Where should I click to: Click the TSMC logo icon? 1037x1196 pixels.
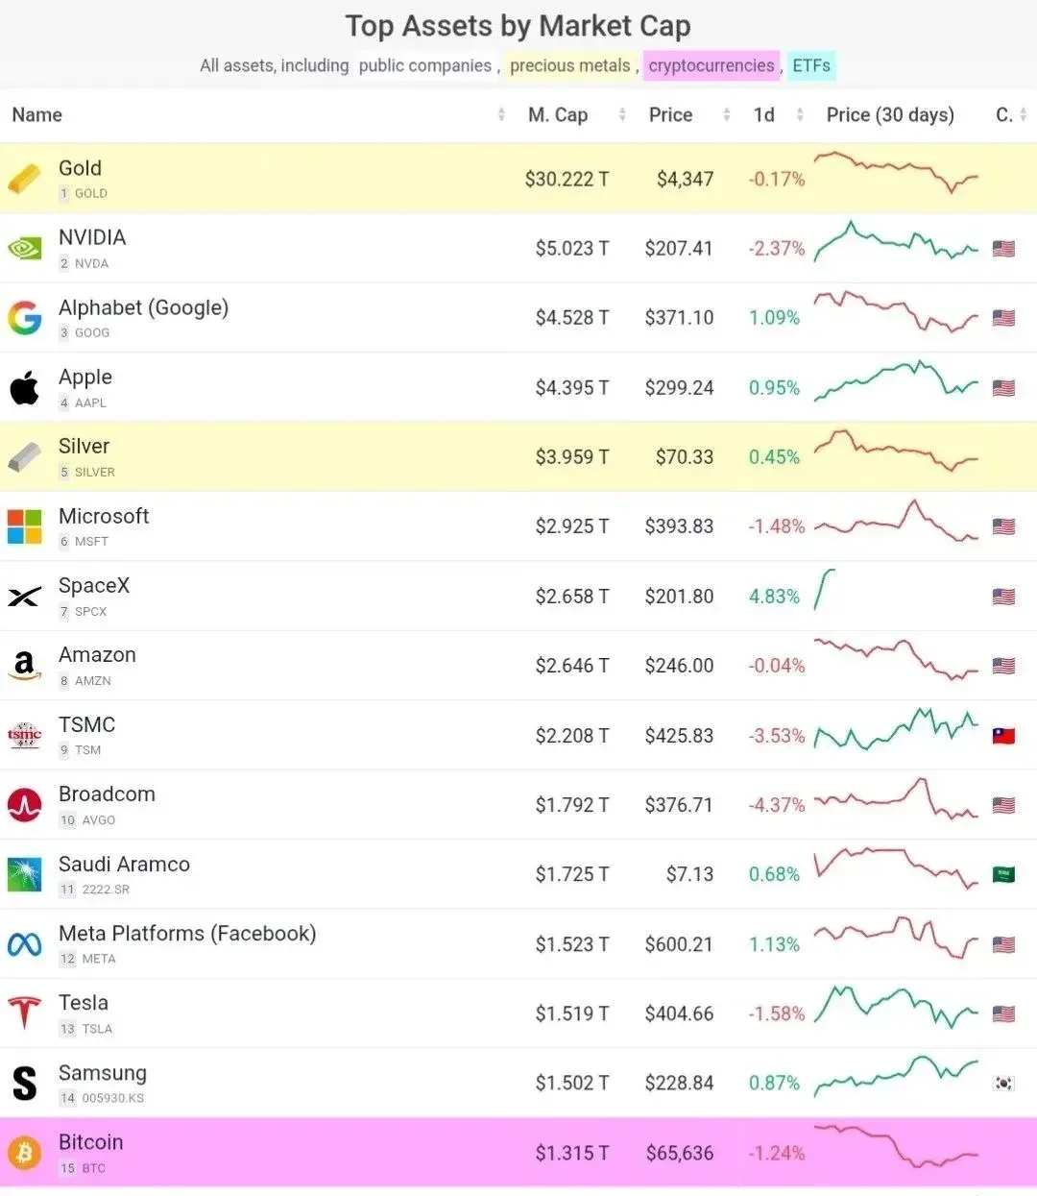pyautogui.click(x=25, y=736)
